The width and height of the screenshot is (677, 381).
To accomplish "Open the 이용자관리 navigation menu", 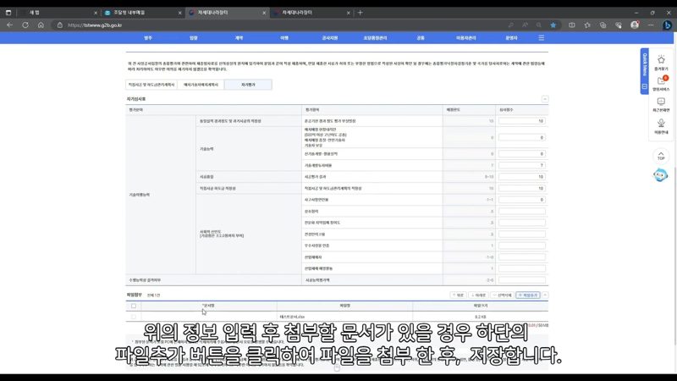I will pos(466,38).
